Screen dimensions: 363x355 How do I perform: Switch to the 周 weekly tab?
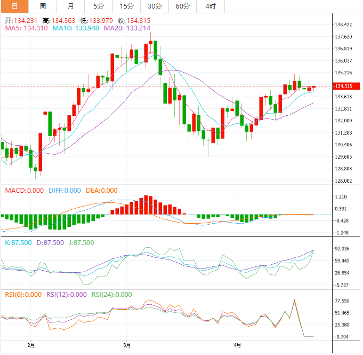point(43,6)
